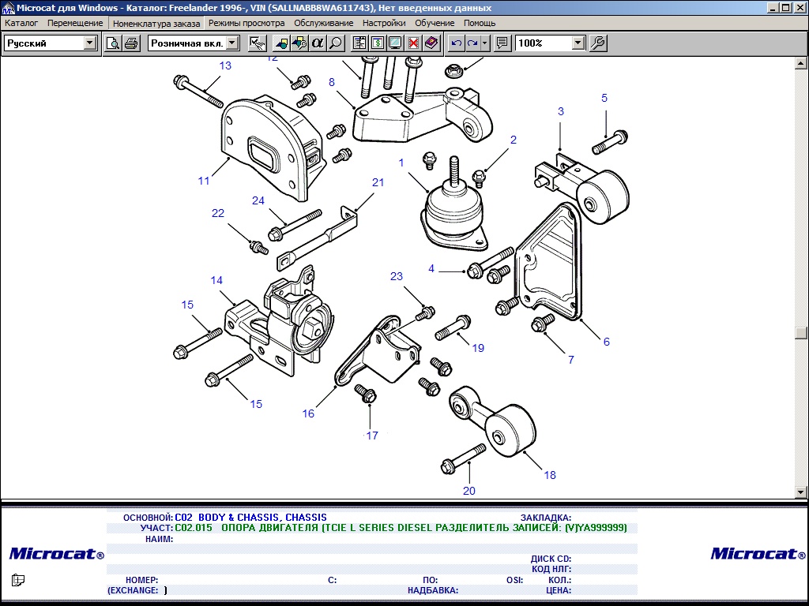
Task: Click the purple book icon
Action: (x=431, y=43)
